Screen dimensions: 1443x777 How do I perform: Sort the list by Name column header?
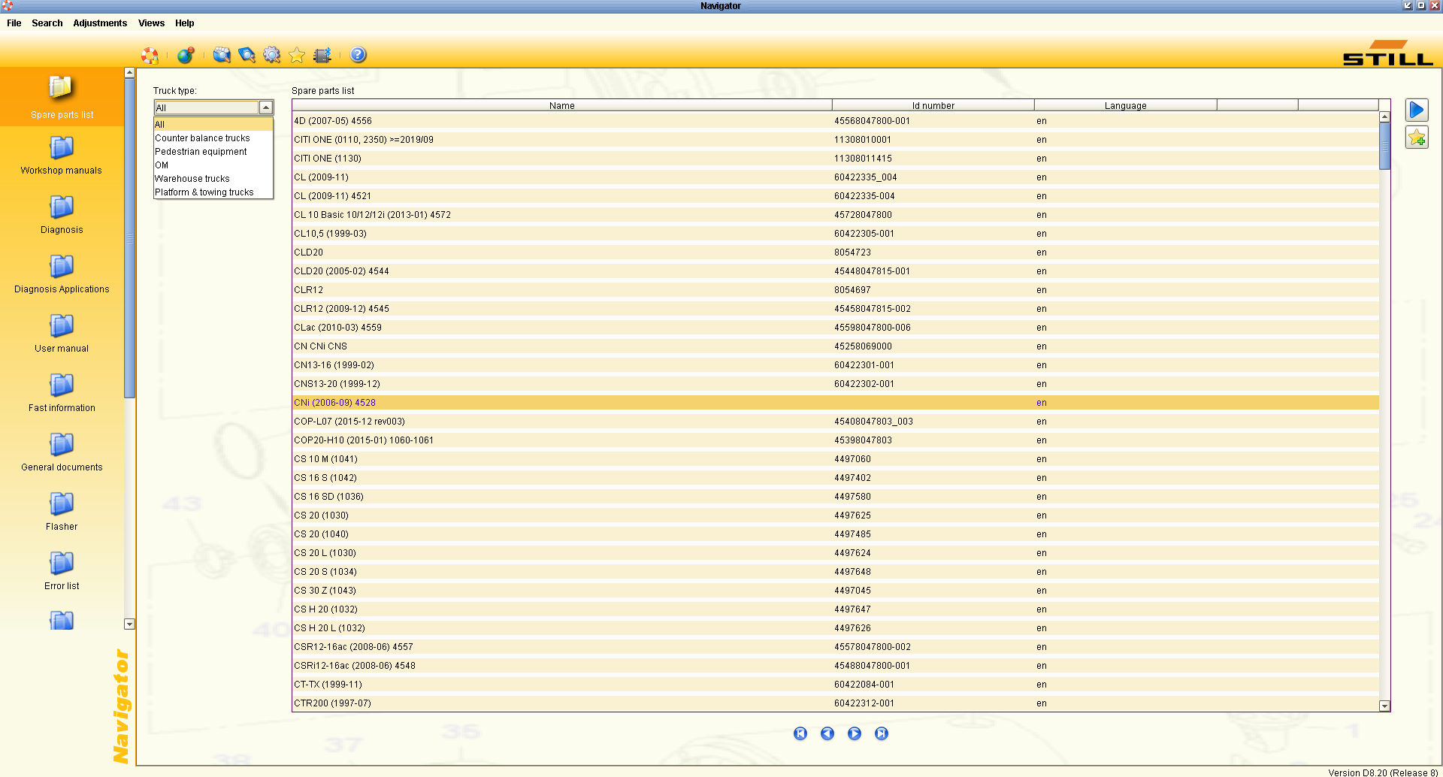tap(562, 106)
